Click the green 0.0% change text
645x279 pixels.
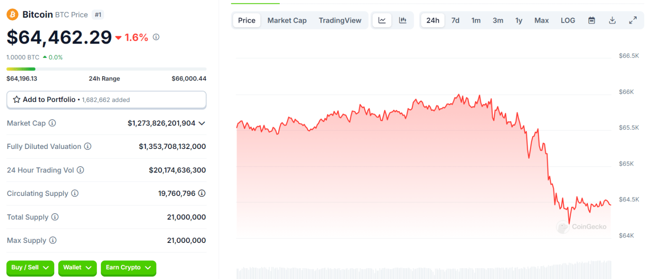coord(55,57)
